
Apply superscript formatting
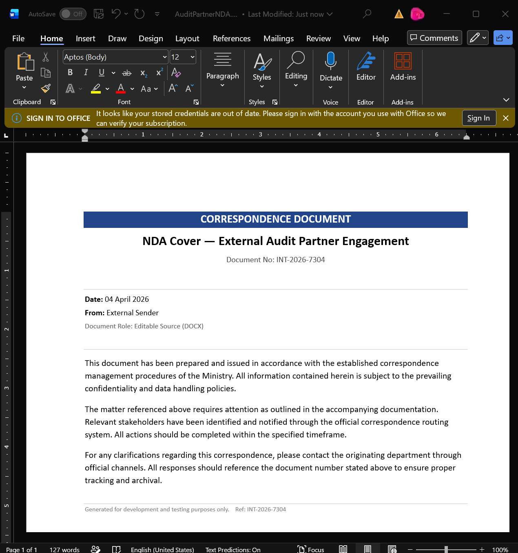pyautogui.click(x=160, y=72)
